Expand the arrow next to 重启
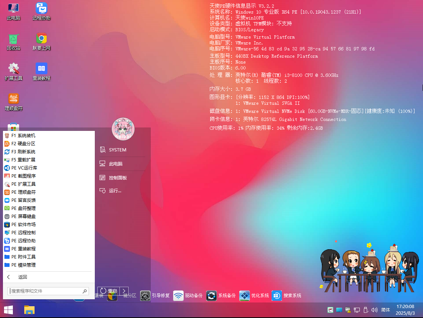Viewport: 423px width, 318px height. (x=124, y=291)
